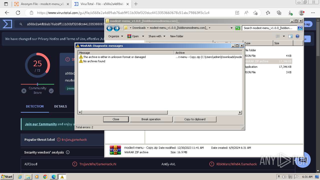Refresh the Explorer folder view

click(238, 28)
